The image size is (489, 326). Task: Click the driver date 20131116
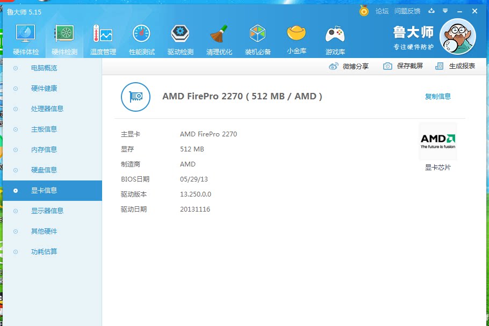click(195, 209)
